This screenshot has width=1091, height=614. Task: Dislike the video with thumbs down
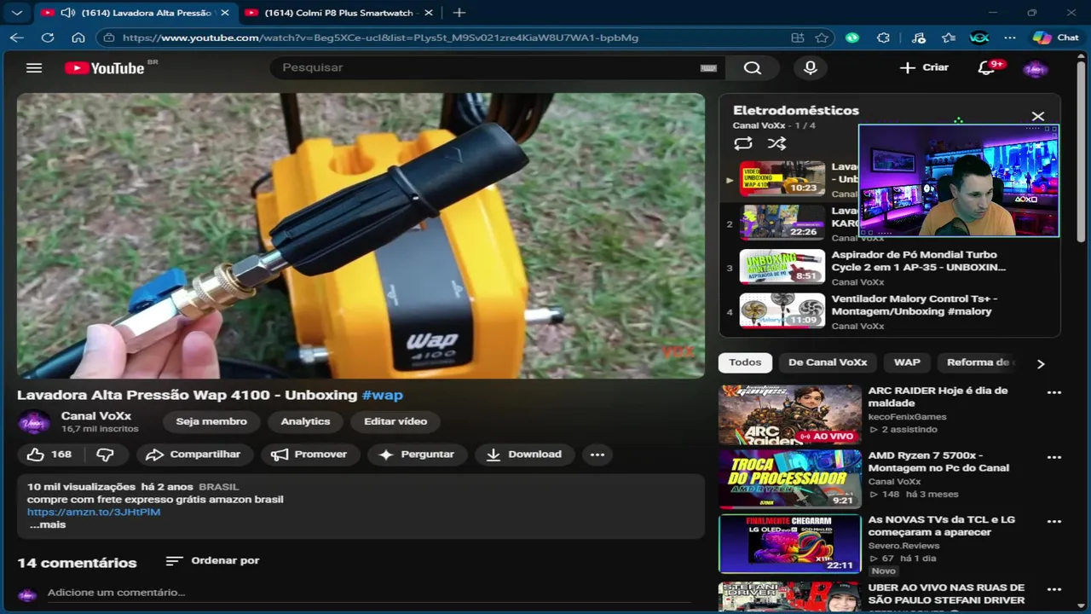click(105, 455)
